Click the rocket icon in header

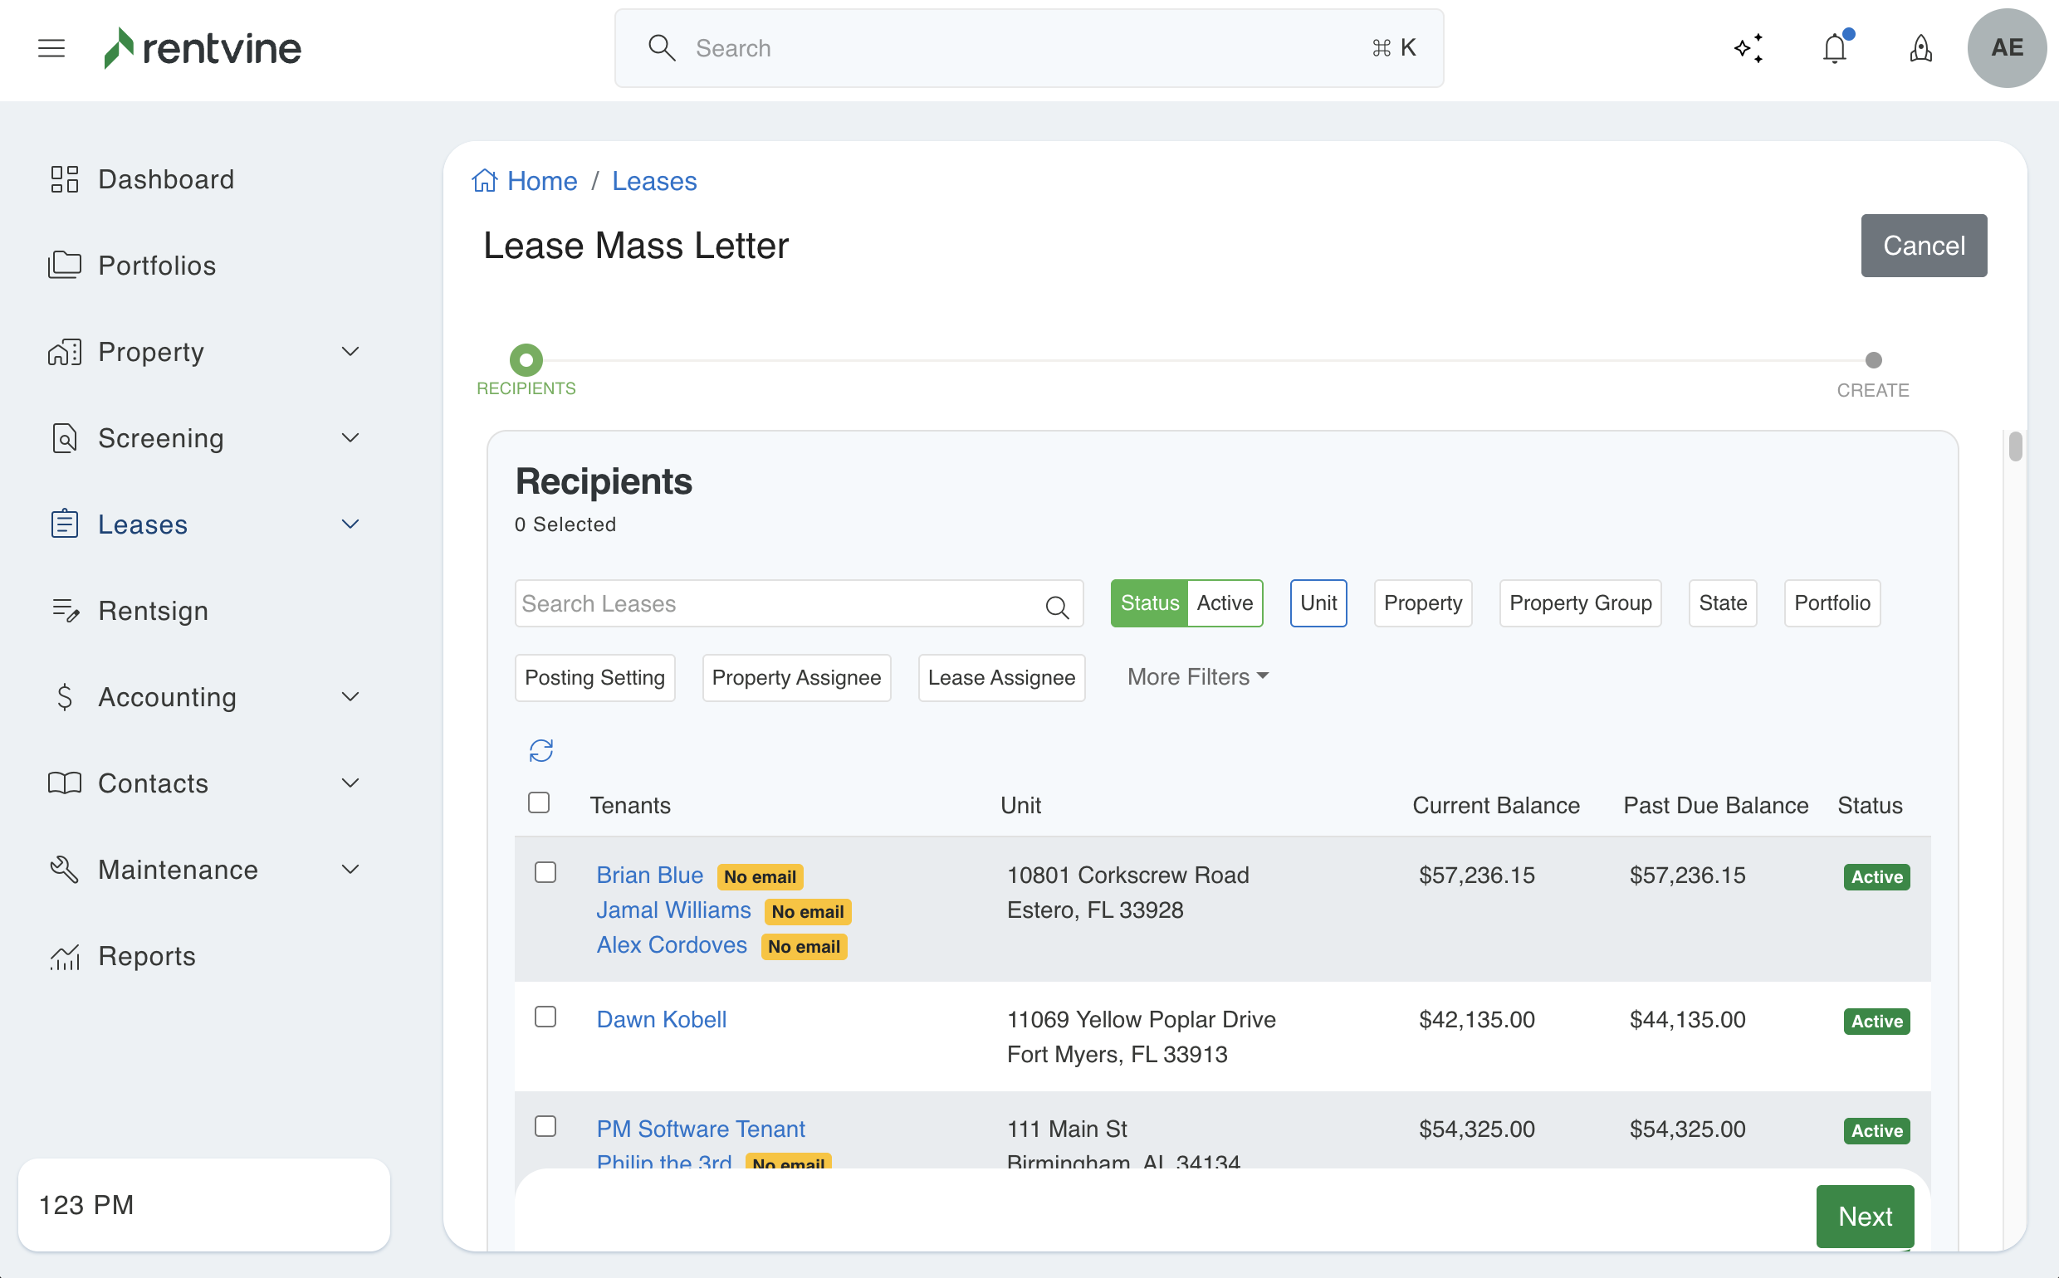click(x=1920, y=48)
